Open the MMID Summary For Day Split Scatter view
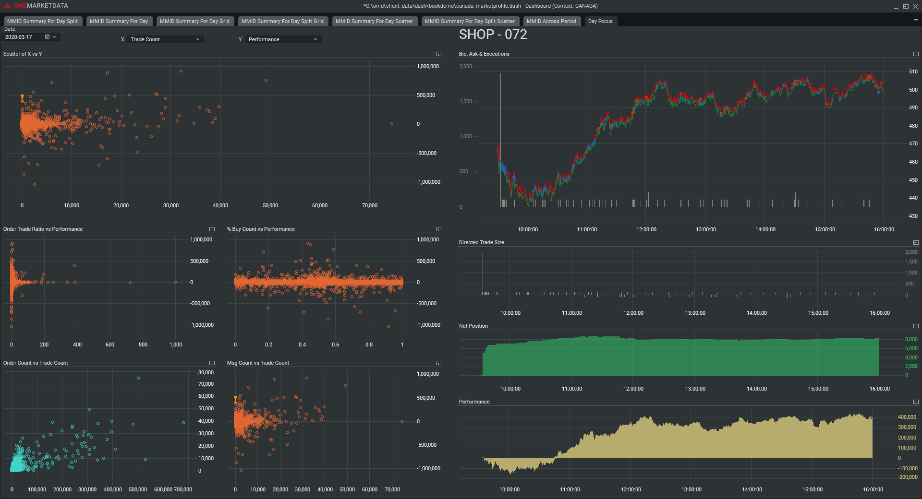Viewport: 922px width, 499px height. [x=470, y=21]
